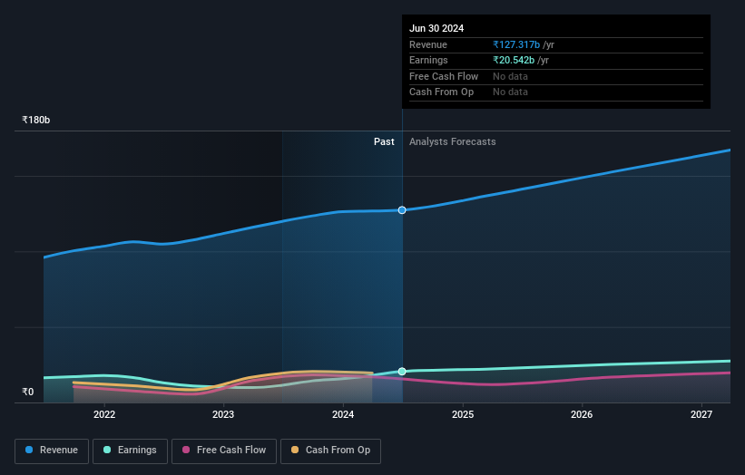Click the 2025 x-axis label
The width and height of the screenshot is (745, 475).
pos(463,415)
